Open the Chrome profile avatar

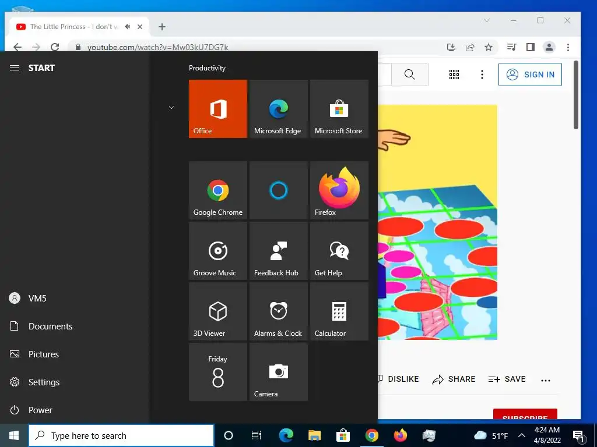pos(549,47)
